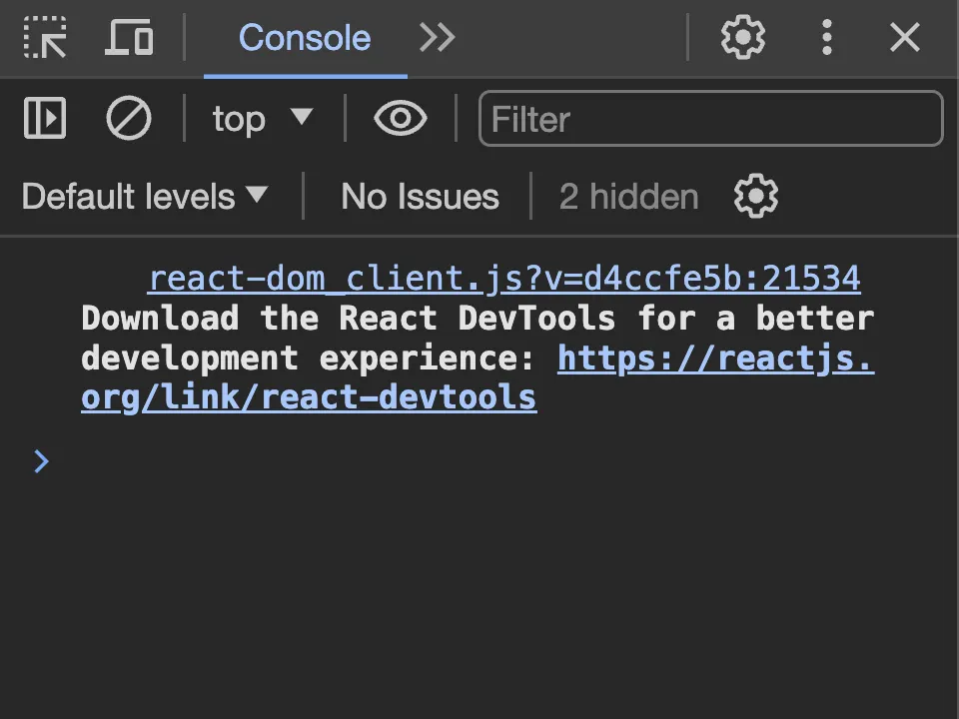959x719 pixels.
Task: Open DevTools settings gear
Action: click(x=743, y=38)
